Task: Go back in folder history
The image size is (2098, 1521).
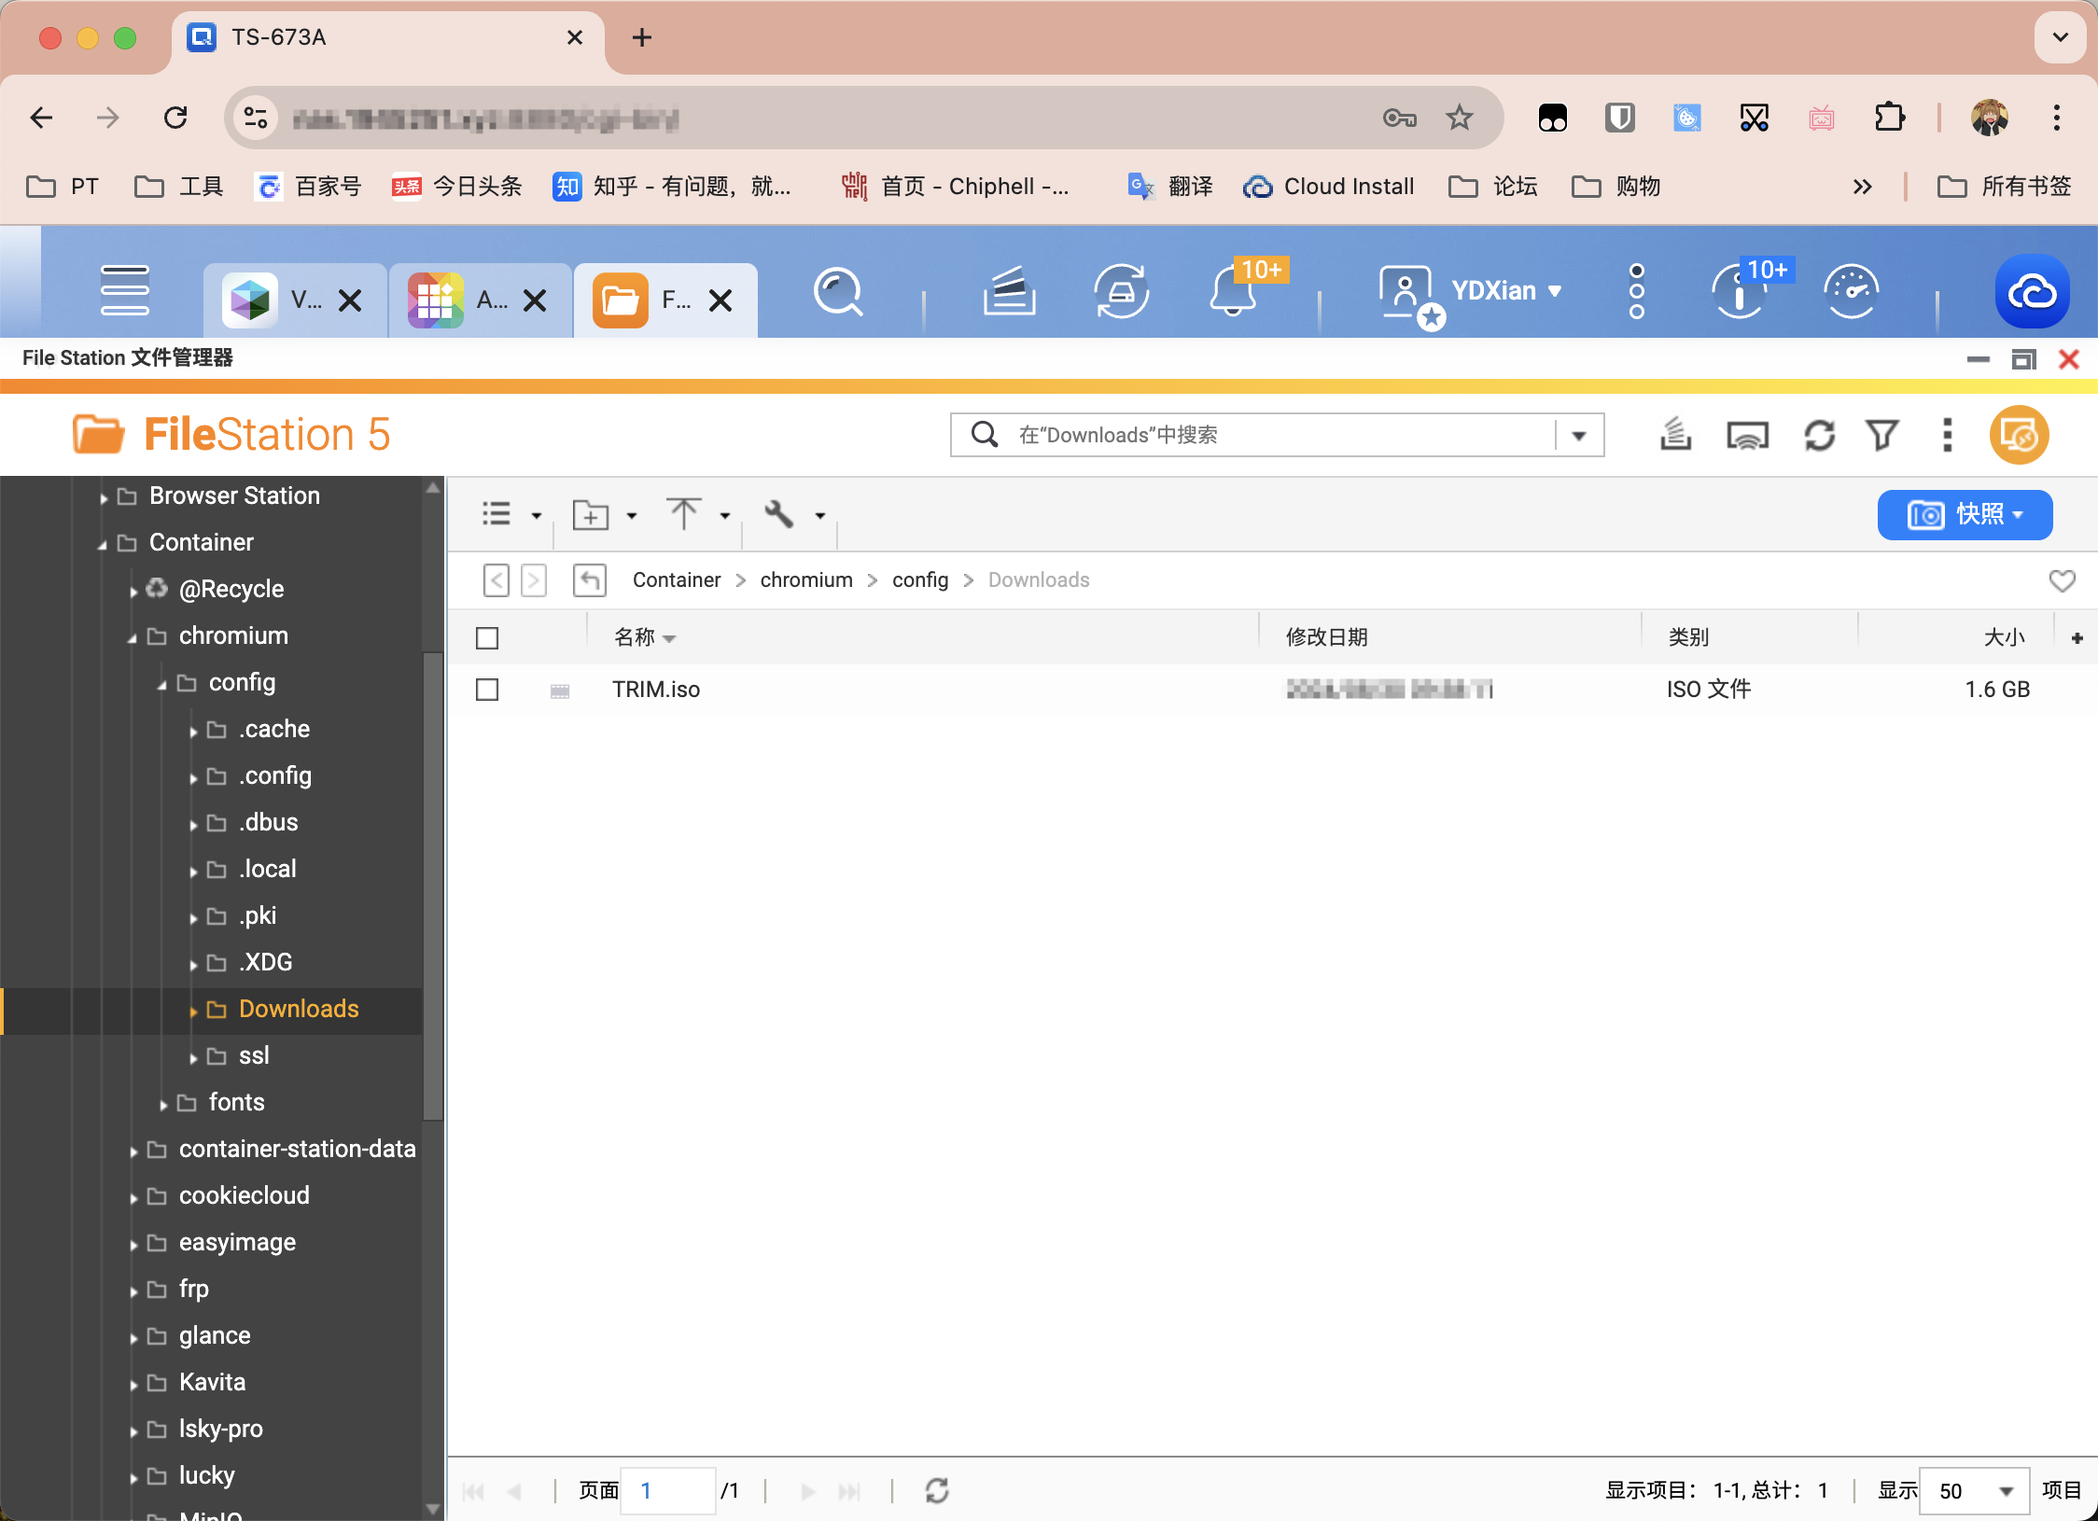Action: coord(497,580)
